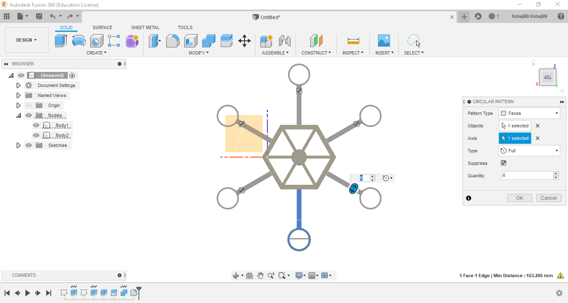Click the New Component icon in Assemble

(266, 41)
